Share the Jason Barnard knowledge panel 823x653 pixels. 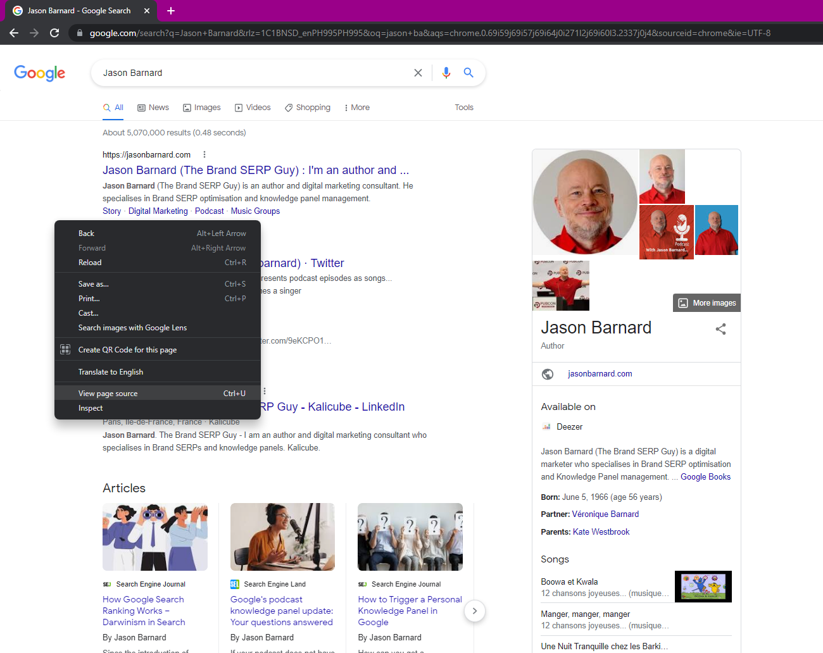point(720,329)
